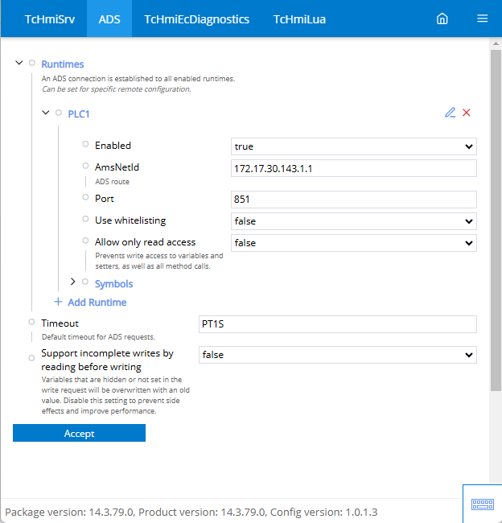This screenshot has height=523, width=502.
Task: Switch to the TcHmiSrv tab
Action: click(x=50, y=19)
